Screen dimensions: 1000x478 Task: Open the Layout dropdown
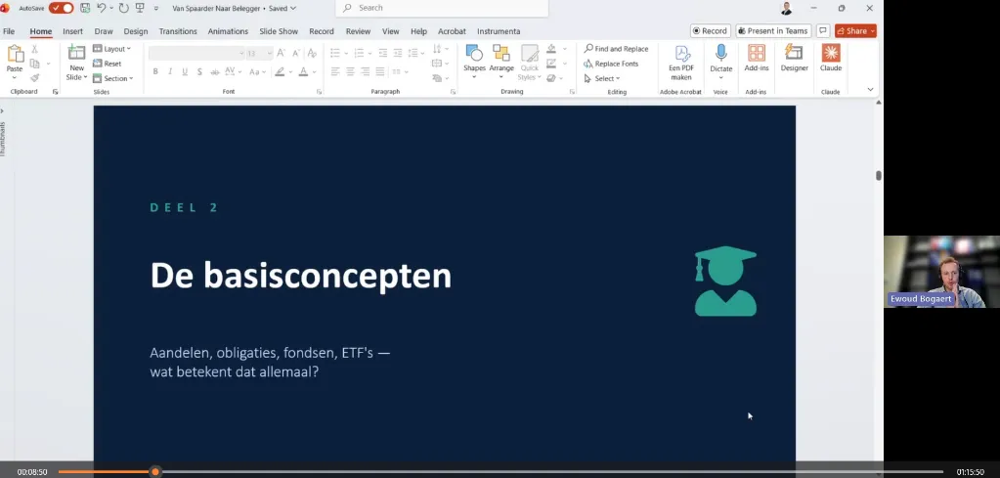[x=111, y=49]
